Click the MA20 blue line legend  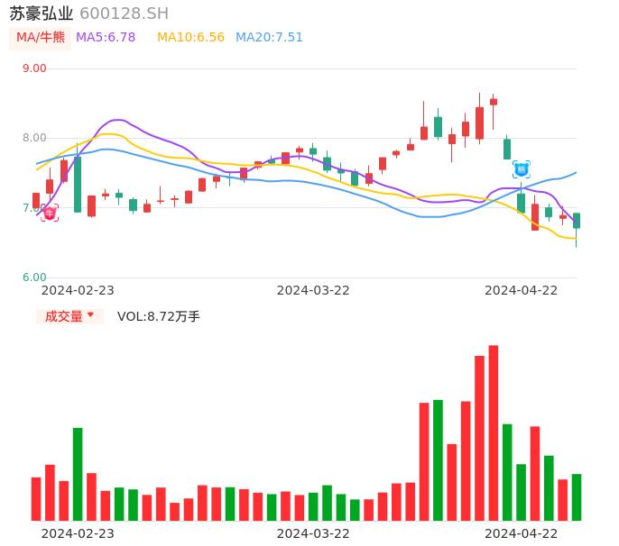click(269, 37)
